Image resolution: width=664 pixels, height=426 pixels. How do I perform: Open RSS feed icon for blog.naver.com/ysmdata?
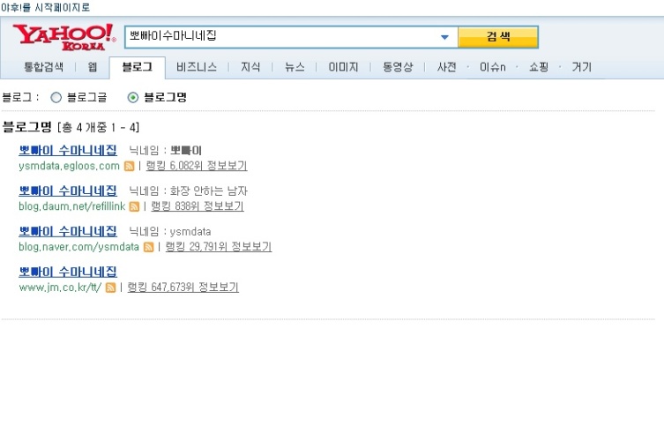coord(149,247)
